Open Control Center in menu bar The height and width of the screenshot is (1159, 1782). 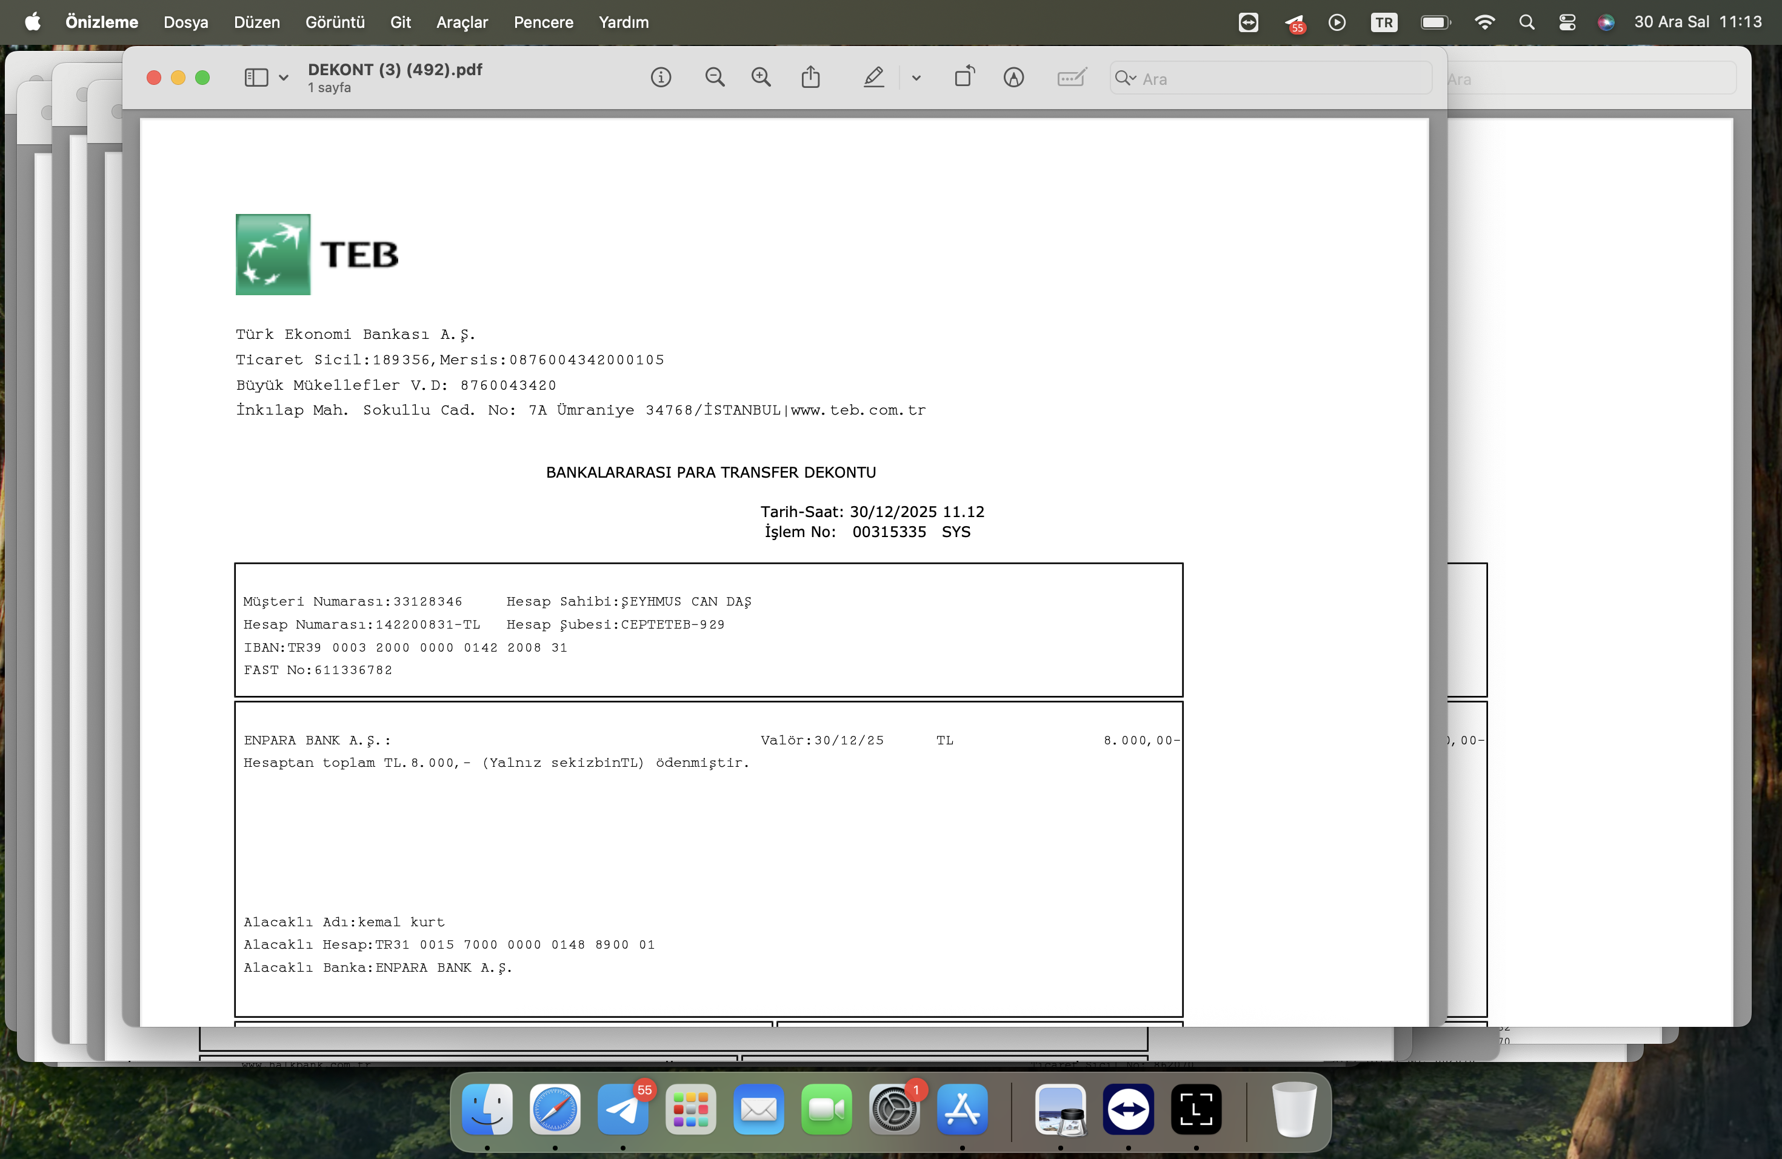coord(1567,22)
